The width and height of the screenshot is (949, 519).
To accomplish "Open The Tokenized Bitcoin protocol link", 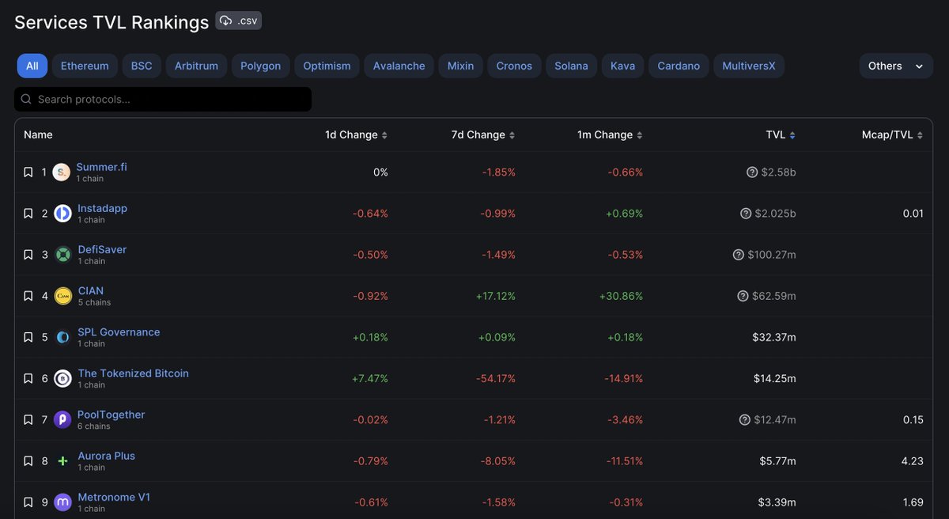I will click(133, 373).
